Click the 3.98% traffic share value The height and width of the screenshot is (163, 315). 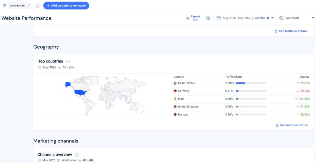229,106
